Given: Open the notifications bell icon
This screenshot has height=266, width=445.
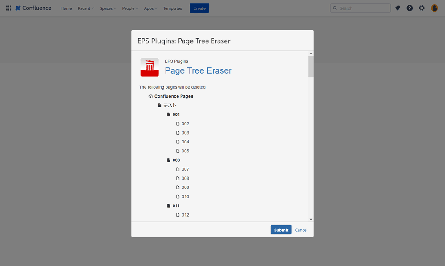Looking at the screenshot, I should pyautogui.click(x=397, y=8).
